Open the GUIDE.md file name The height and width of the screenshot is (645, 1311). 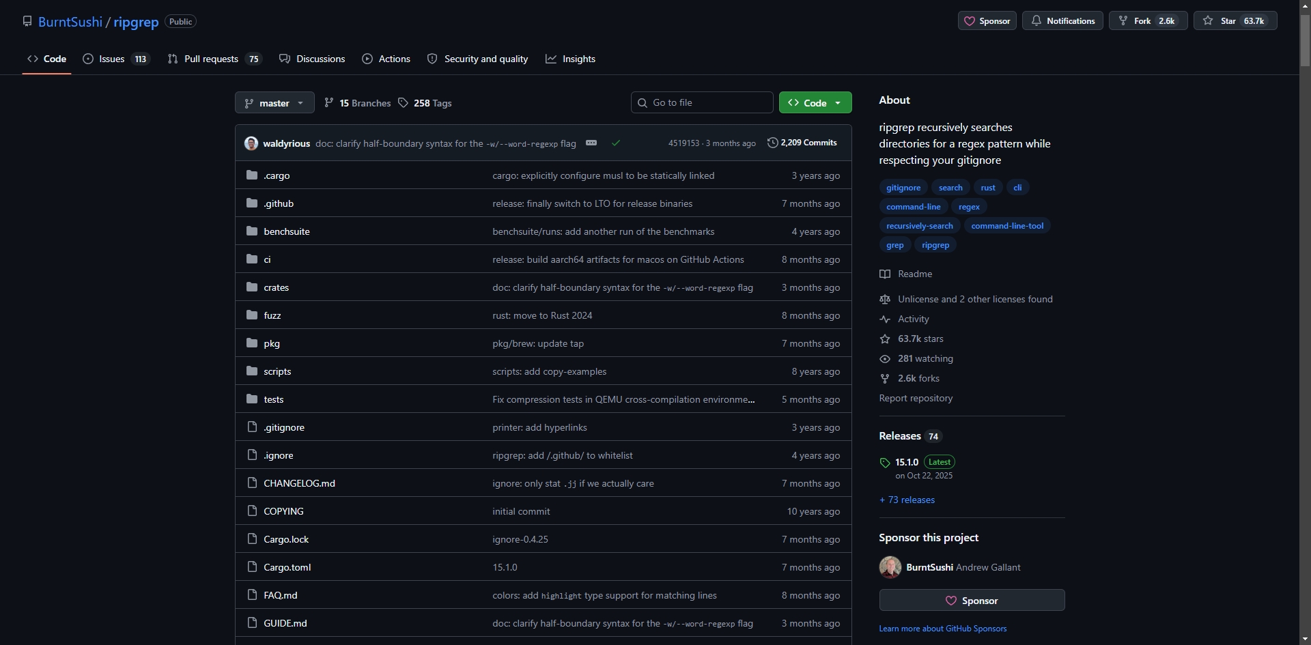pyautogui.click(x=285, y=623)
